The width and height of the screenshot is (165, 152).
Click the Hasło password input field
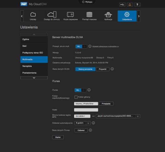[86, 110]
